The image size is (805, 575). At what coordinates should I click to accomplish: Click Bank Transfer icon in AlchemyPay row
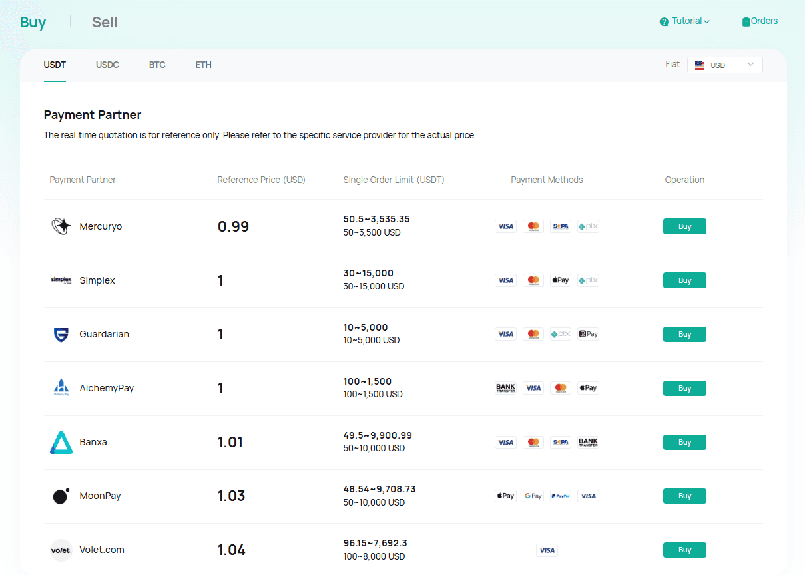(506, 388)
